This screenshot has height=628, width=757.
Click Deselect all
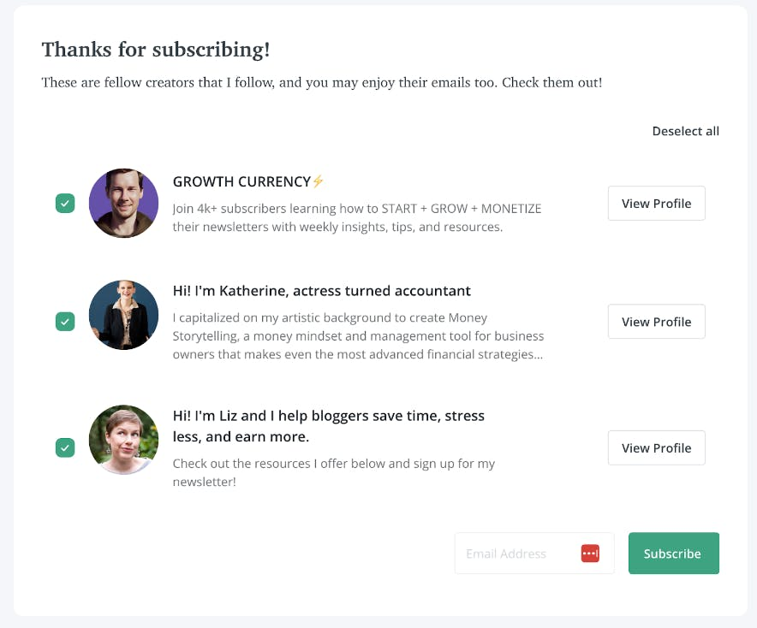[x=685, y=131]
